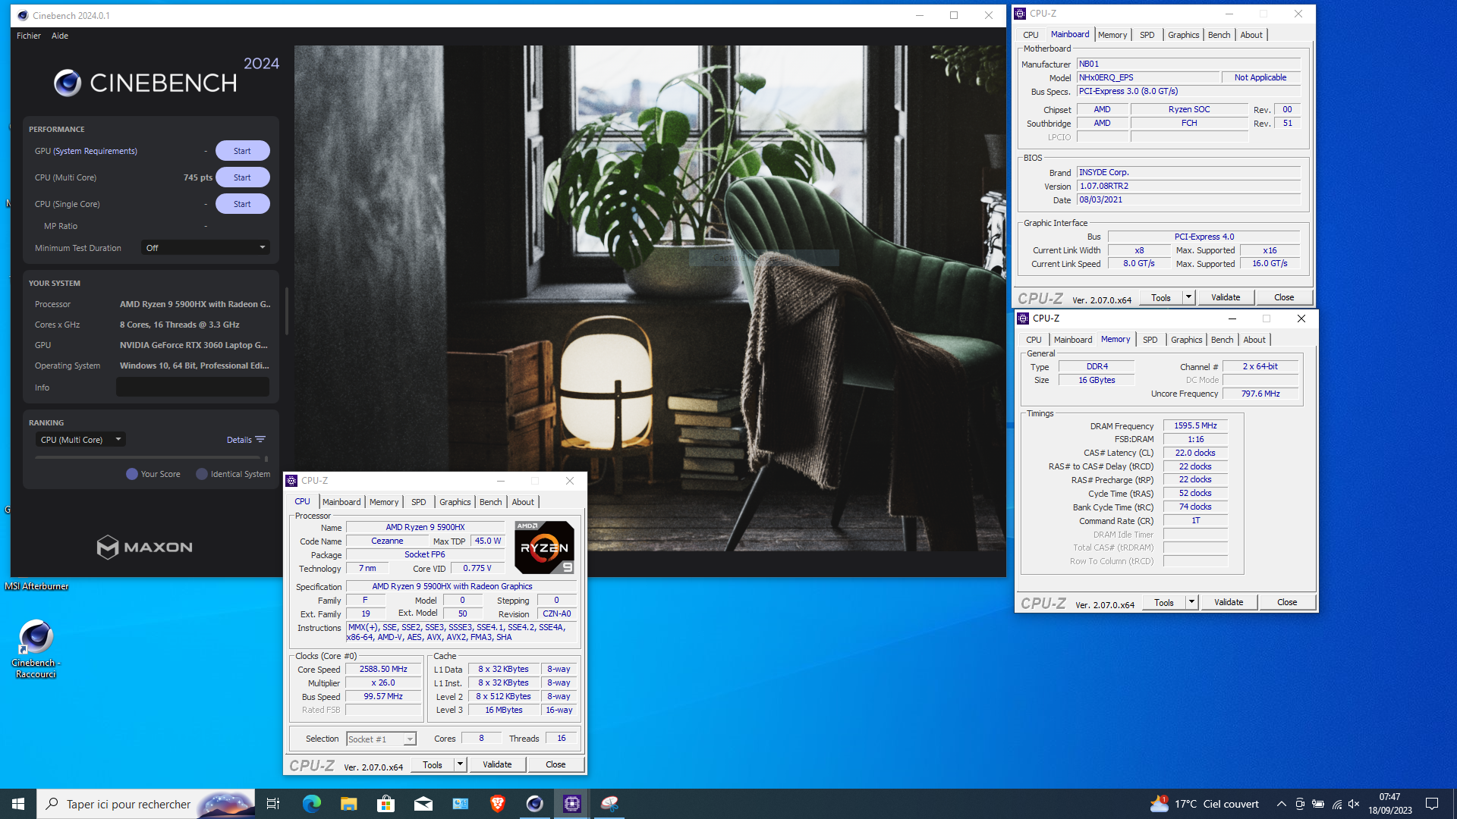Click the ranking score slider bar
This screenshot has height=819, width=1457.
point(151,458)
